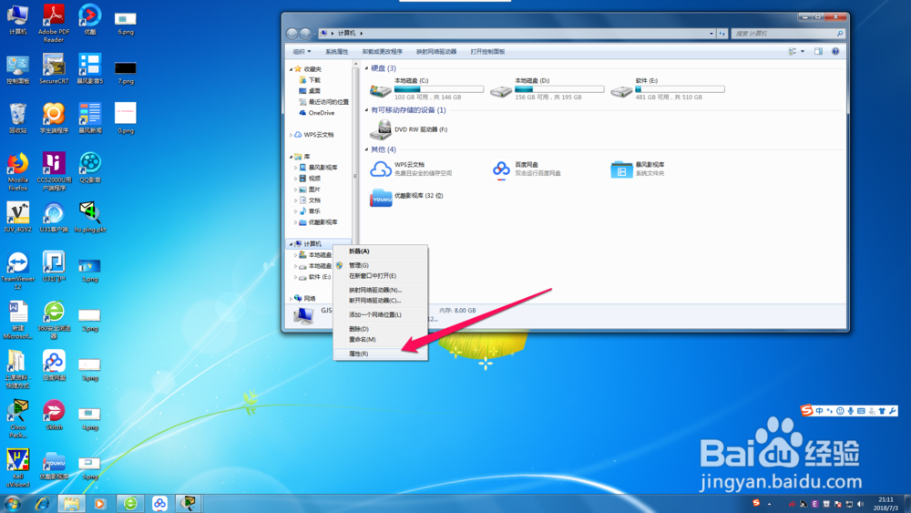Open the 本地磁盘 (D:) drive
Screen dimensions: 911x513
(548, 89)
